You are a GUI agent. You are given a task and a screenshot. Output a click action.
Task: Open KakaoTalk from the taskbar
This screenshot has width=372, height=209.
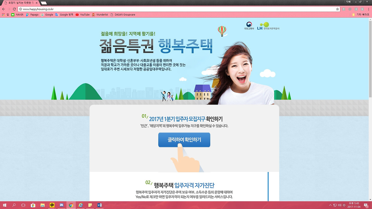[51, 206]
